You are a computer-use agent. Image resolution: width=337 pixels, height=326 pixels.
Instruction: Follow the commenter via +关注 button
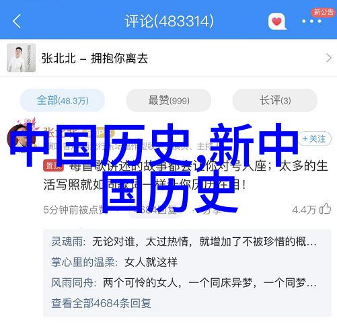[x=314, y=139]
